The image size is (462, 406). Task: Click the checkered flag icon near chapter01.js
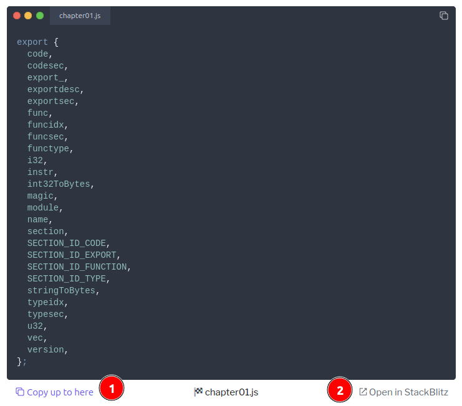point(198,392)
